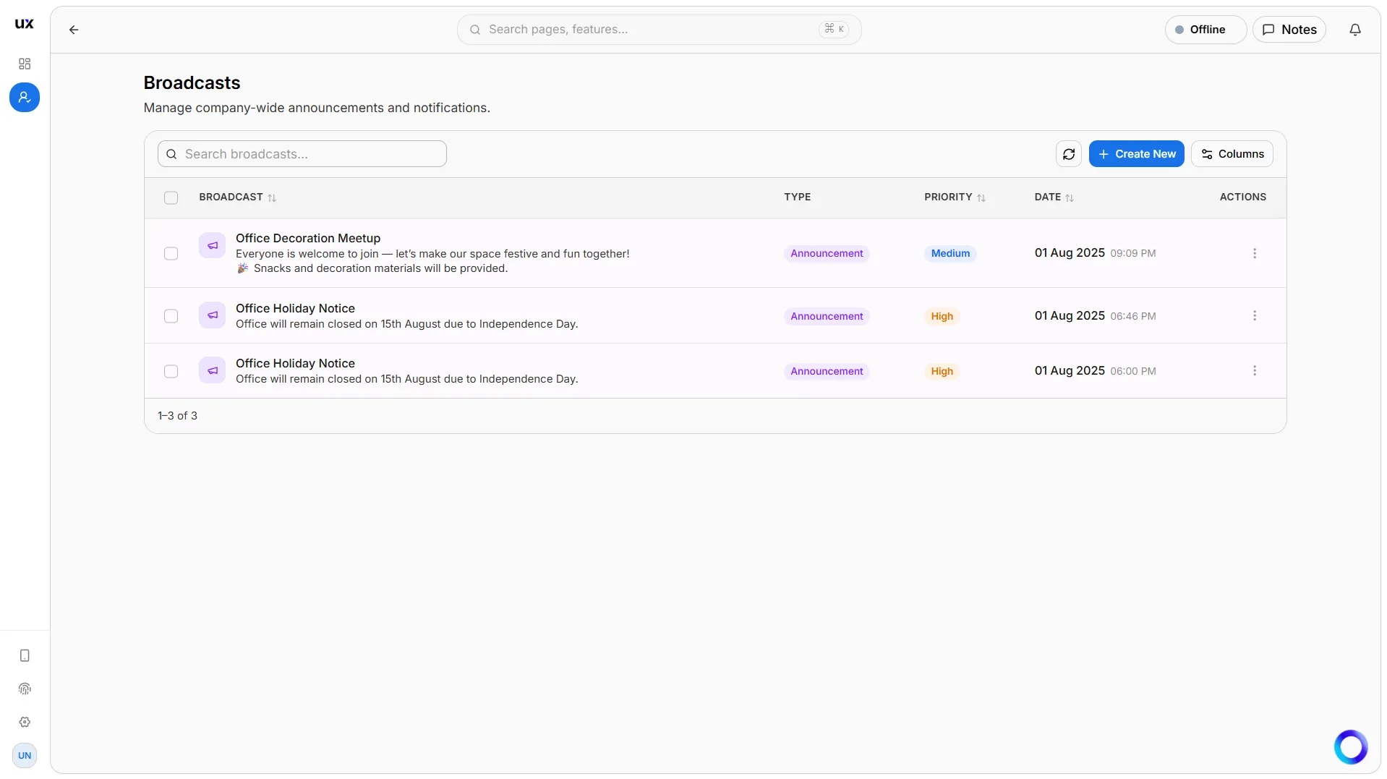Image resolution: width=1387 pixels, height=779 pixels.
Task: Click Announcement tag on 06:00 PM row
Action: coord(827,371)
